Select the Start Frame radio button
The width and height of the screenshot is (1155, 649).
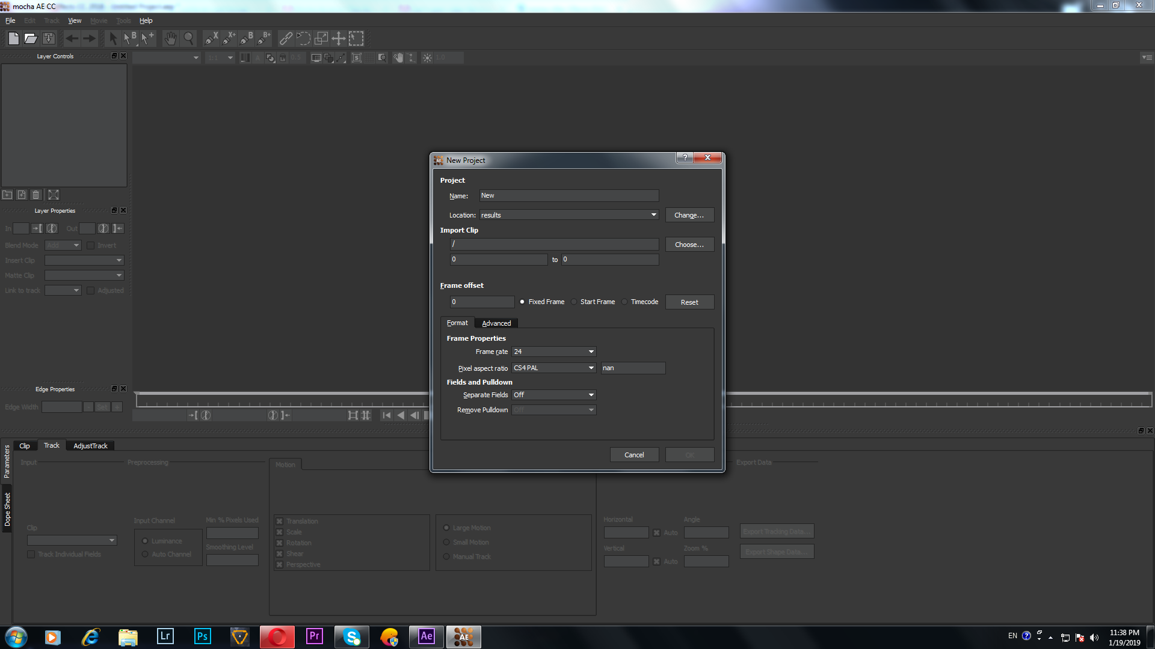[574, 302]
